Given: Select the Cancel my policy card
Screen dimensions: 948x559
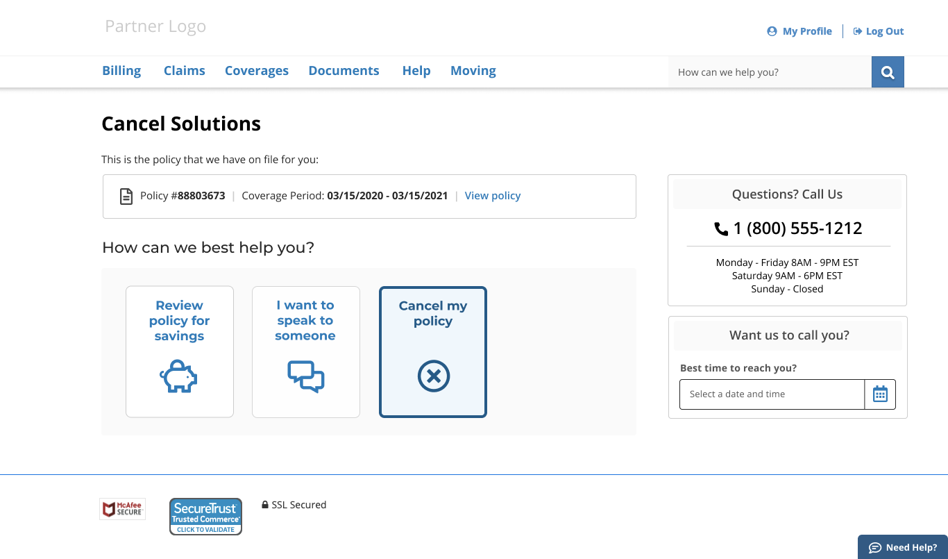Looking at the screenshot, I should (433, 352).
